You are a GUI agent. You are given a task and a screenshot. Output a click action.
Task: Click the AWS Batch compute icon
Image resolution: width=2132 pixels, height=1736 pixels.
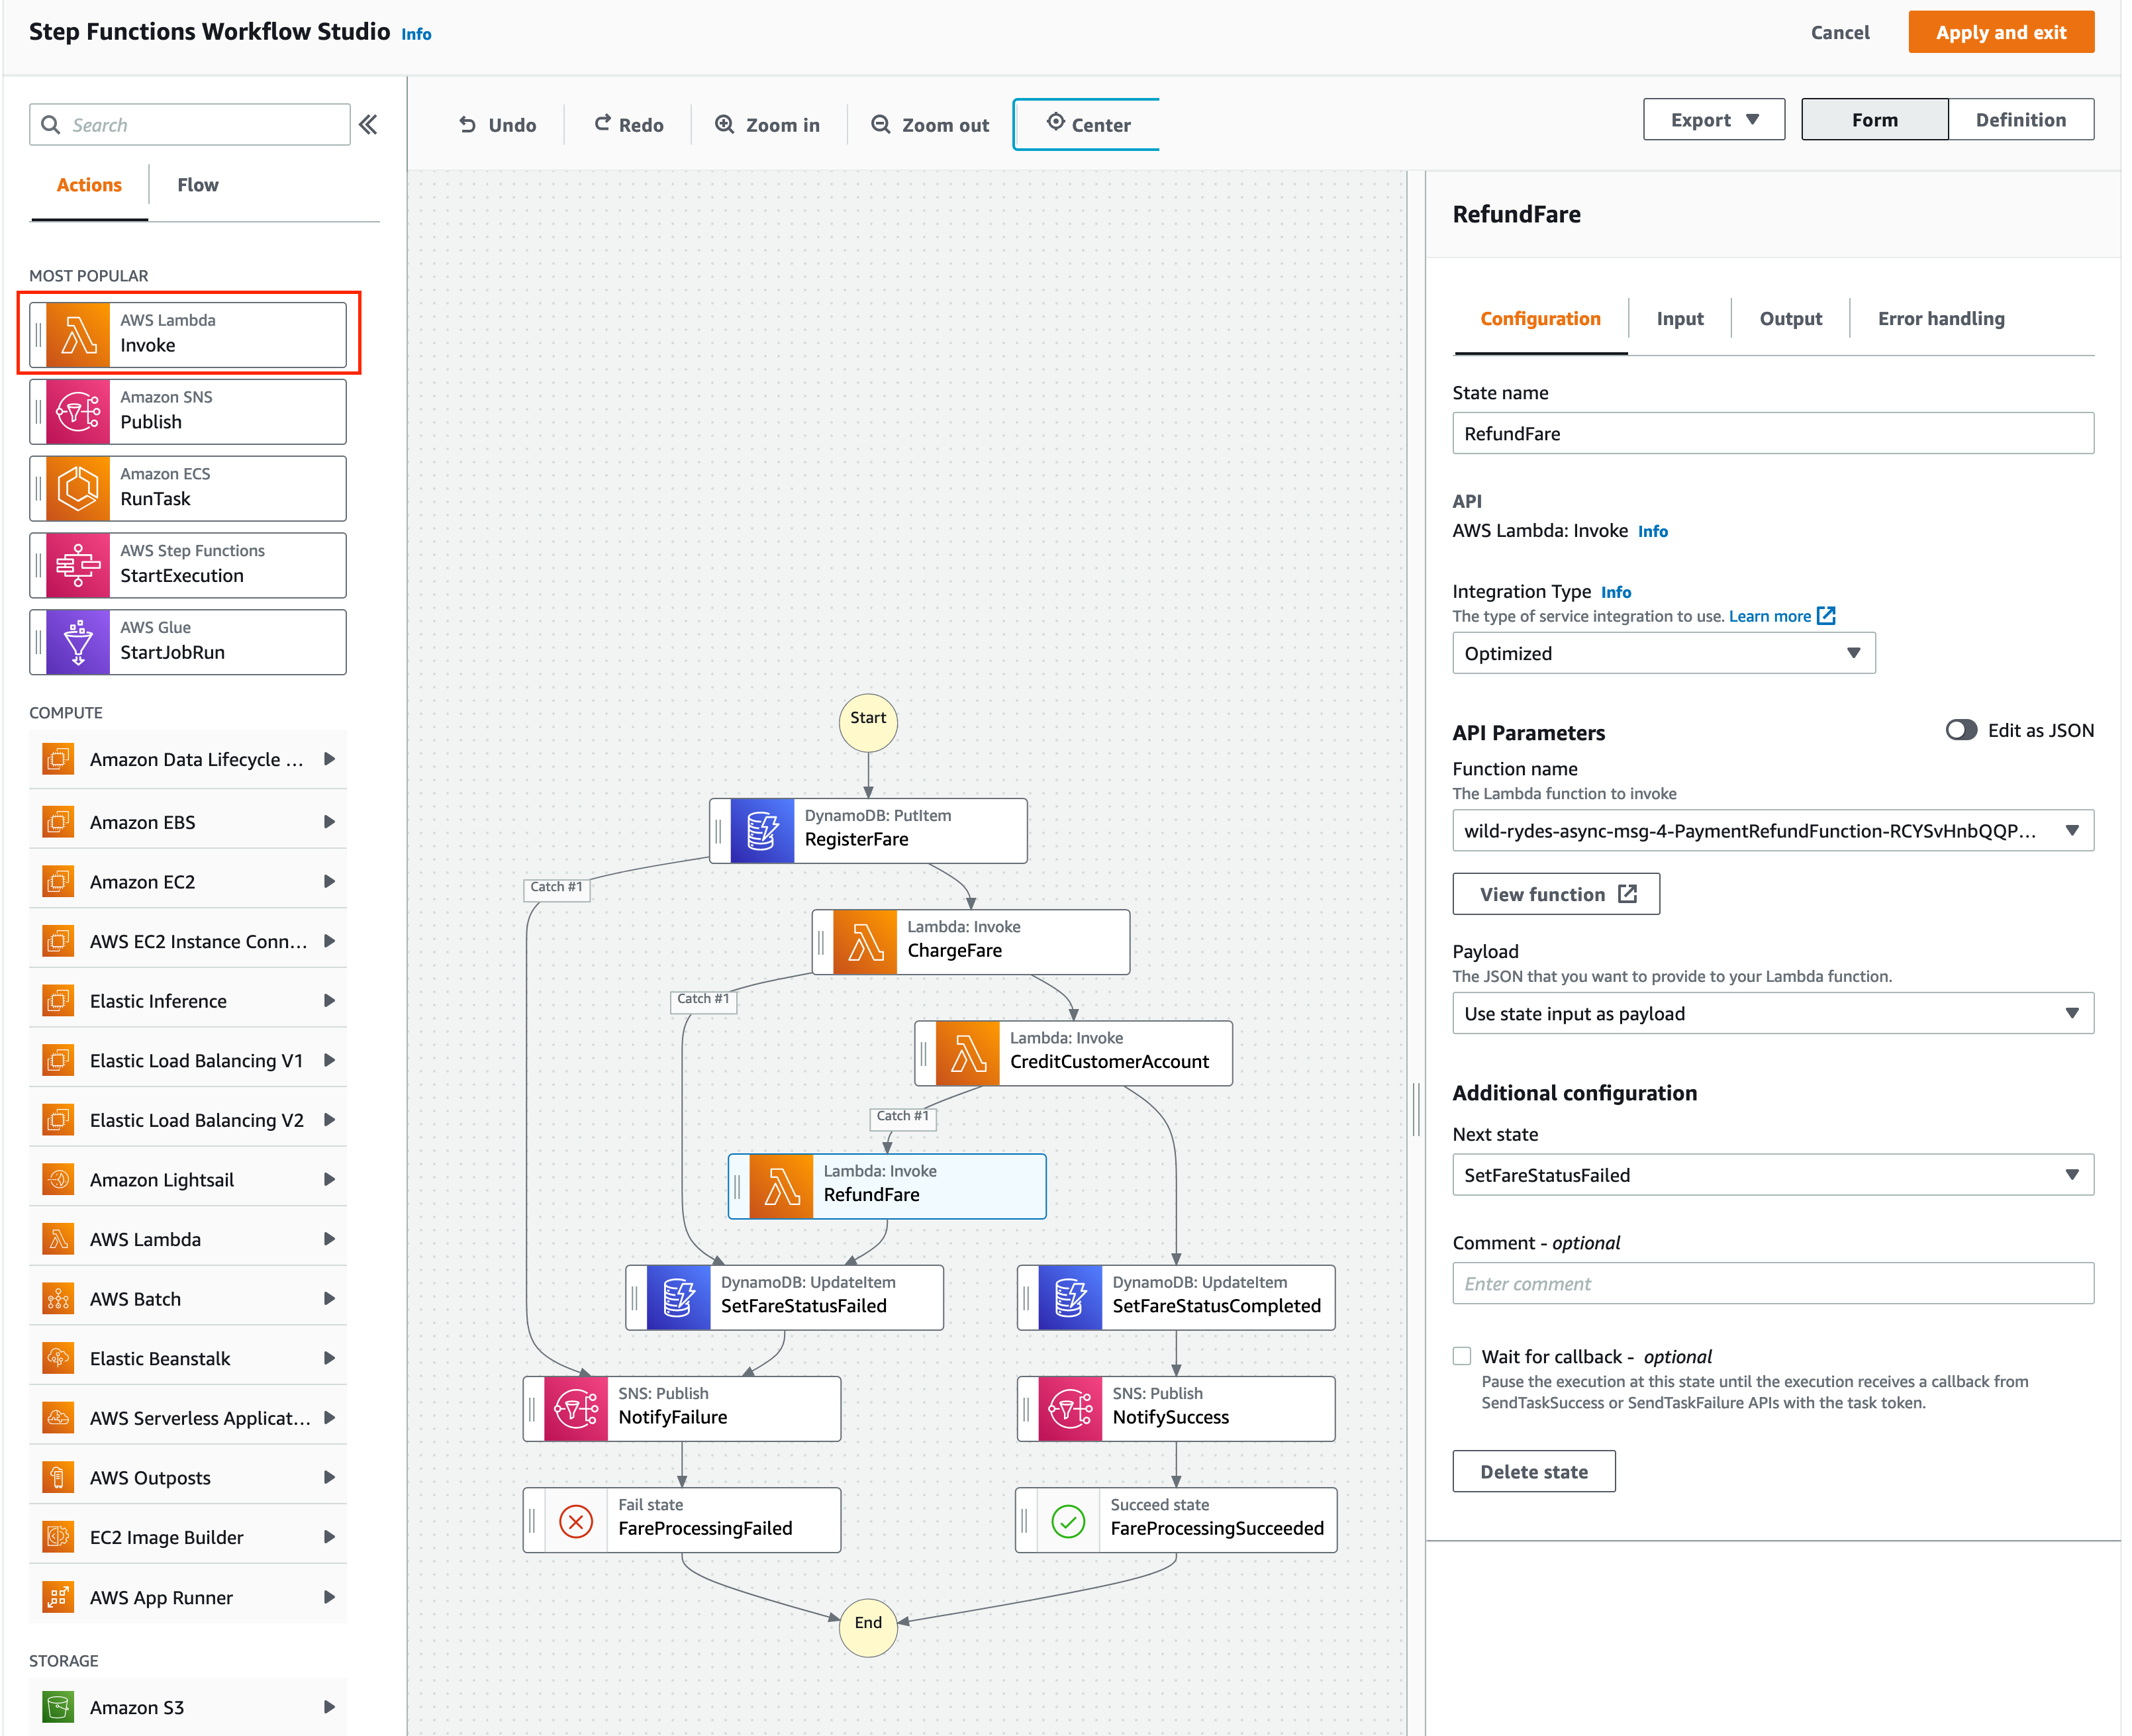(x=58, y=1298)
